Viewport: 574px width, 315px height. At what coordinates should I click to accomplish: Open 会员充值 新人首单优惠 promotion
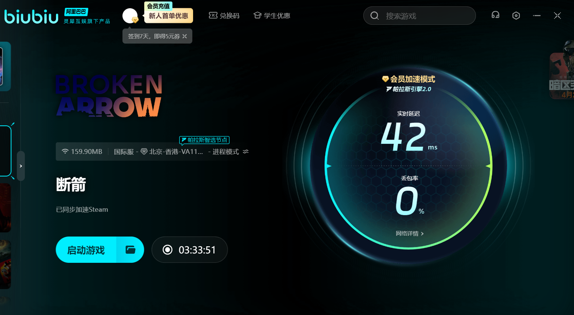[168, 16]
